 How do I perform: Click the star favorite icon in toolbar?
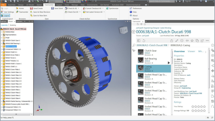192,41
